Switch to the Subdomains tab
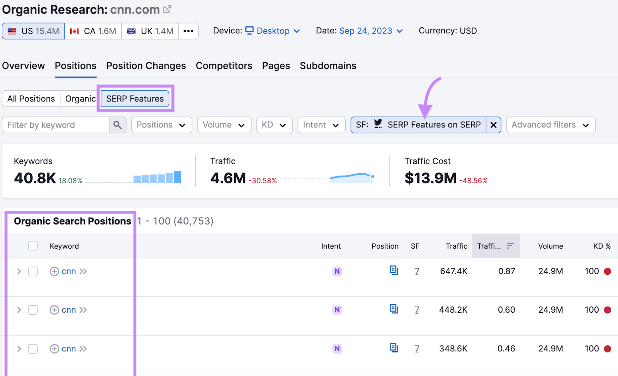The image size is (618, 376). (328, 66)
